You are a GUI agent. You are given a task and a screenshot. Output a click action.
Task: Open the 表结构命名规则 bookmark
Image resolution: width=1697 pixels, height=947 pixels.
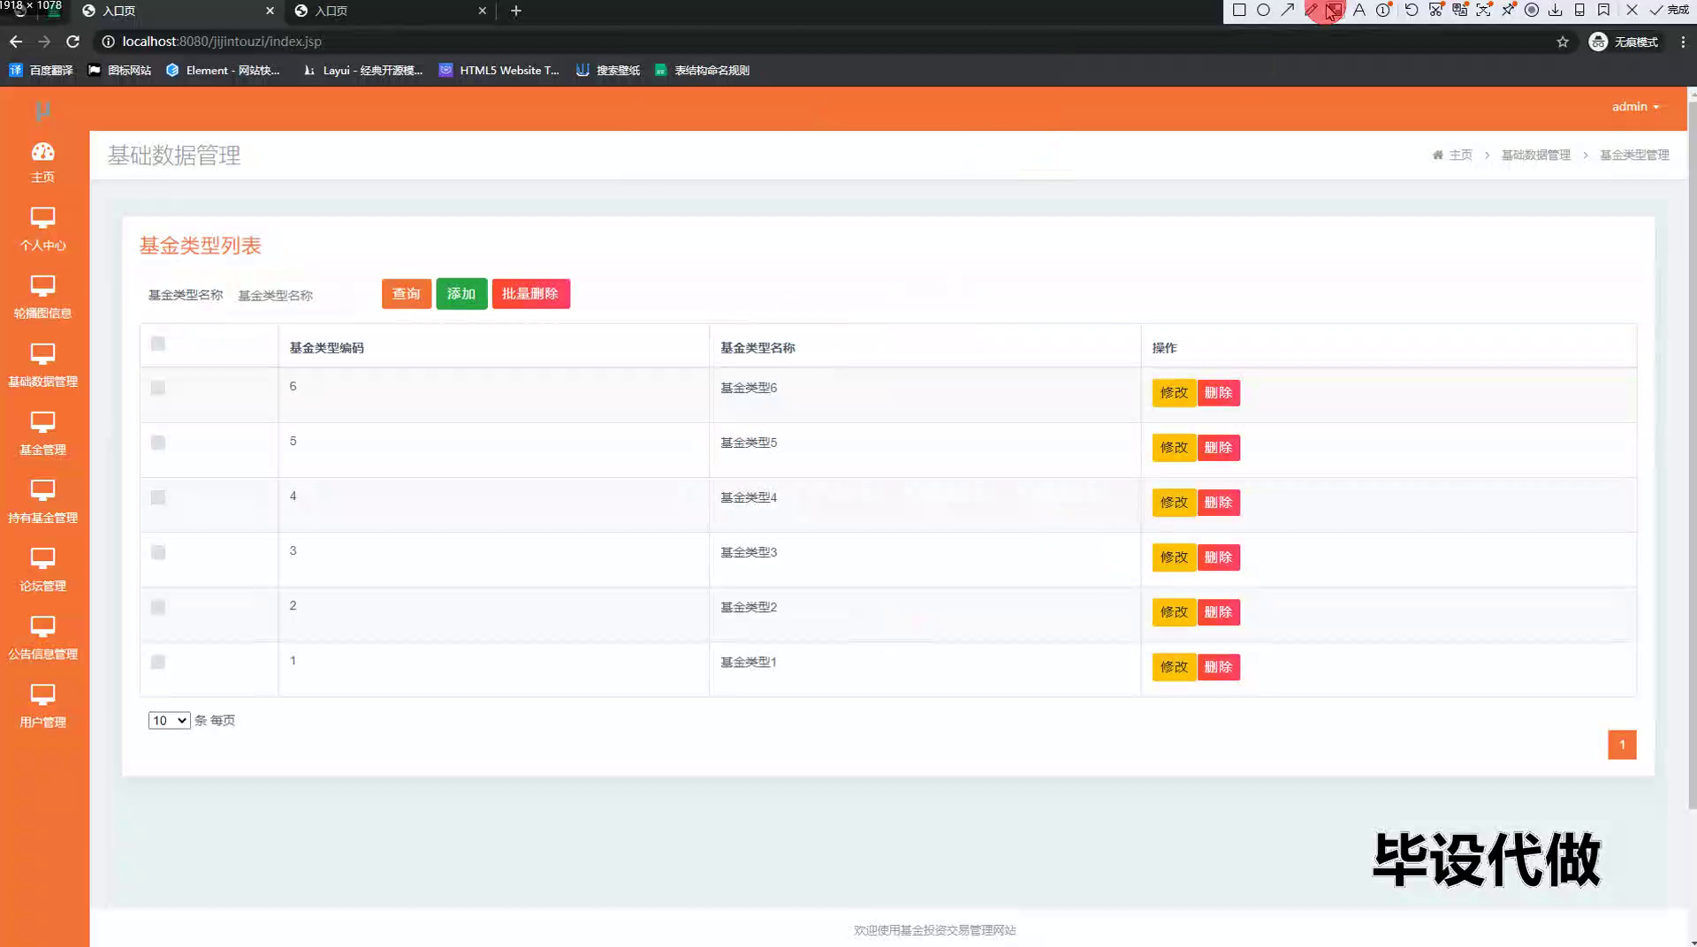point(702,71)
